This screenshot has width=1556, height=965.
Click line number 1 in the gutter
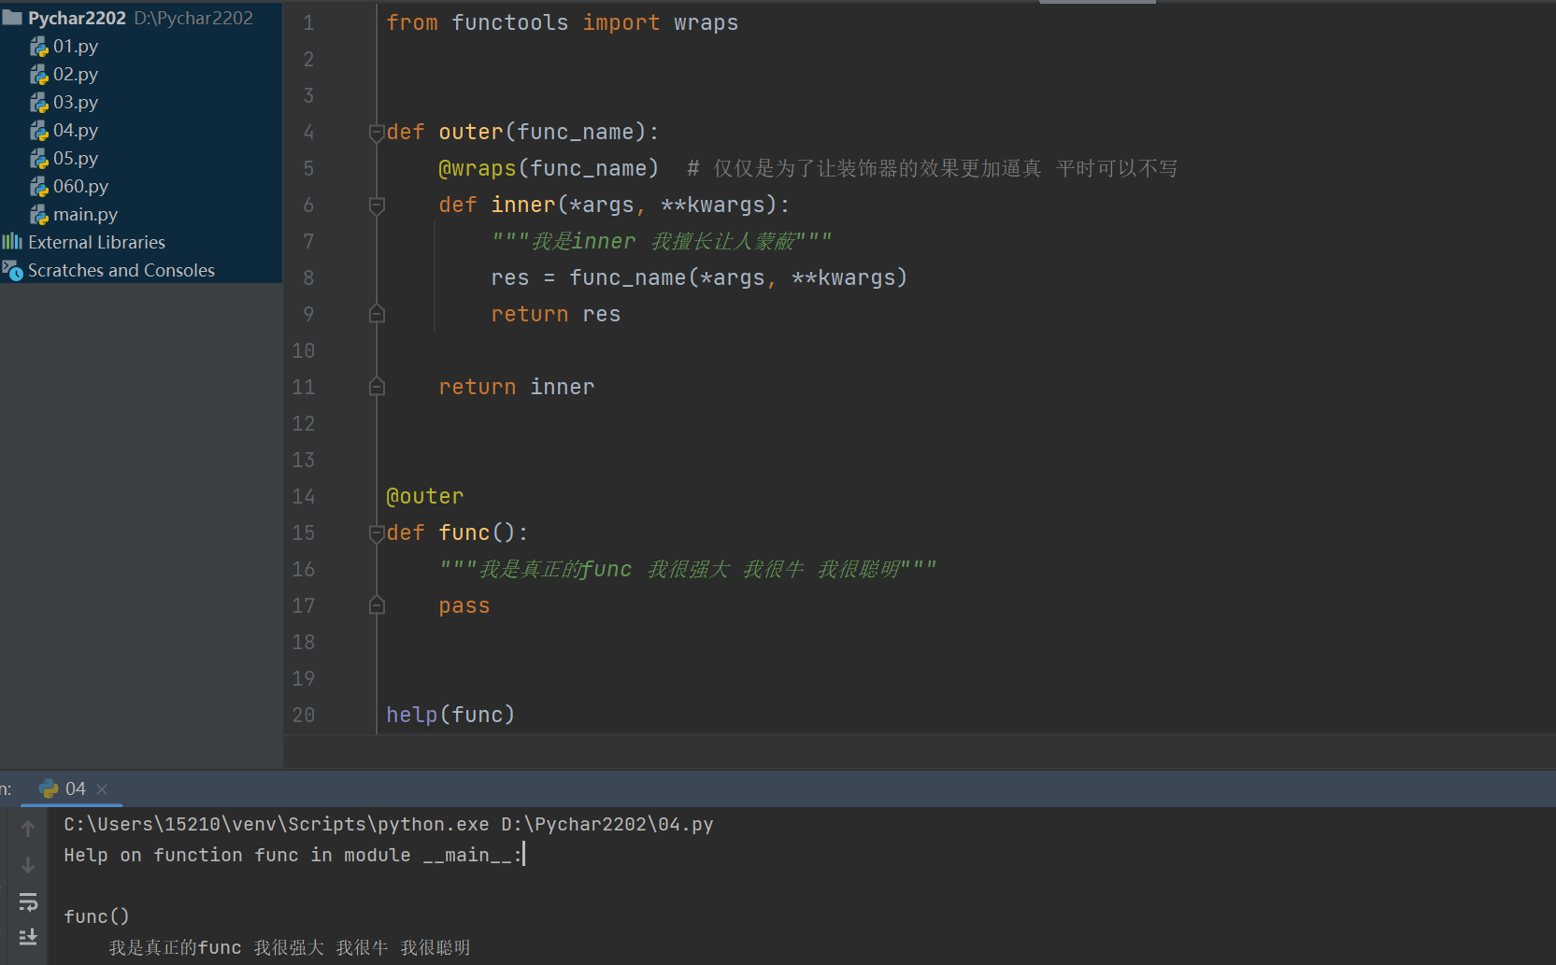coord(308,23)
